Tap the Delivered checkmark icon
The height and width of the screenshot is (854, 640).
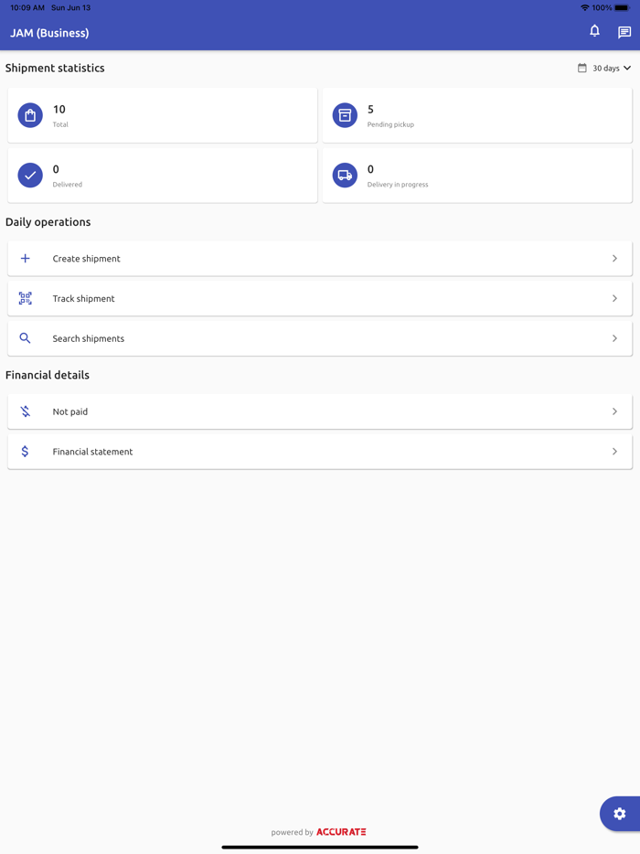30,176
